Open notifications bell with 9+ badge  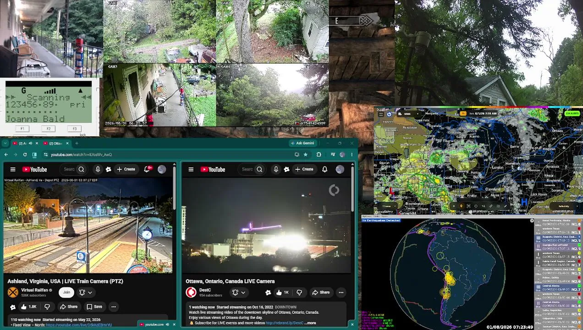point(147,169)
